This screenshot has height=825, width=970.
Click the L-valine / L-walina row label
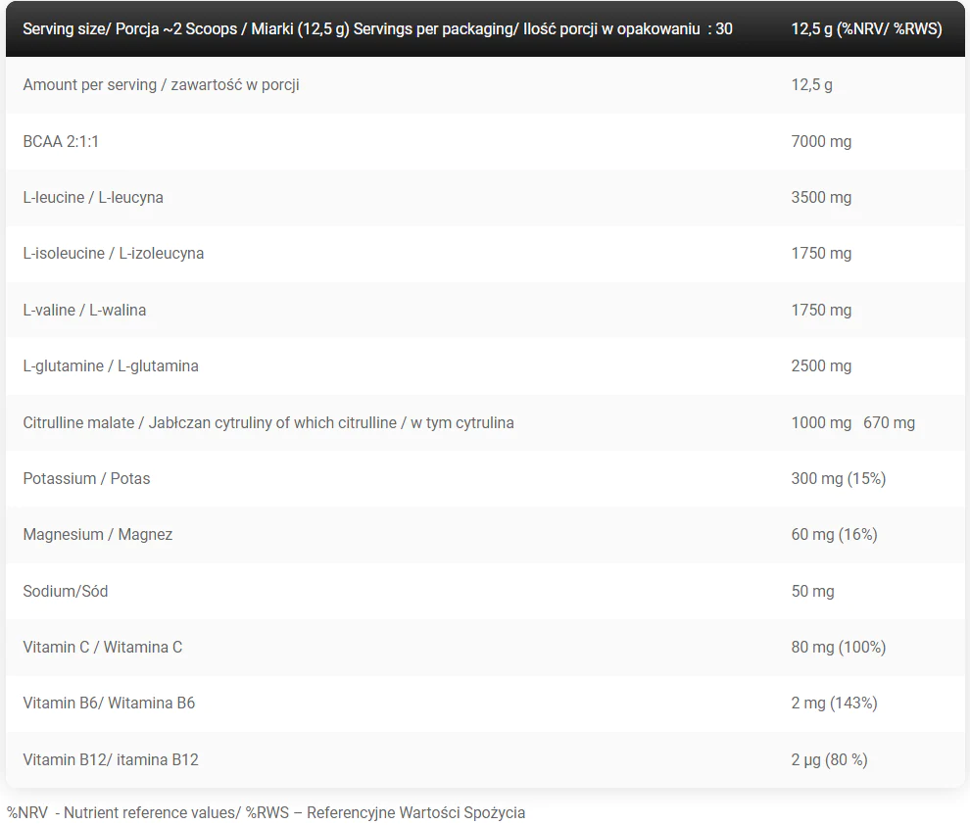[84, 310]
